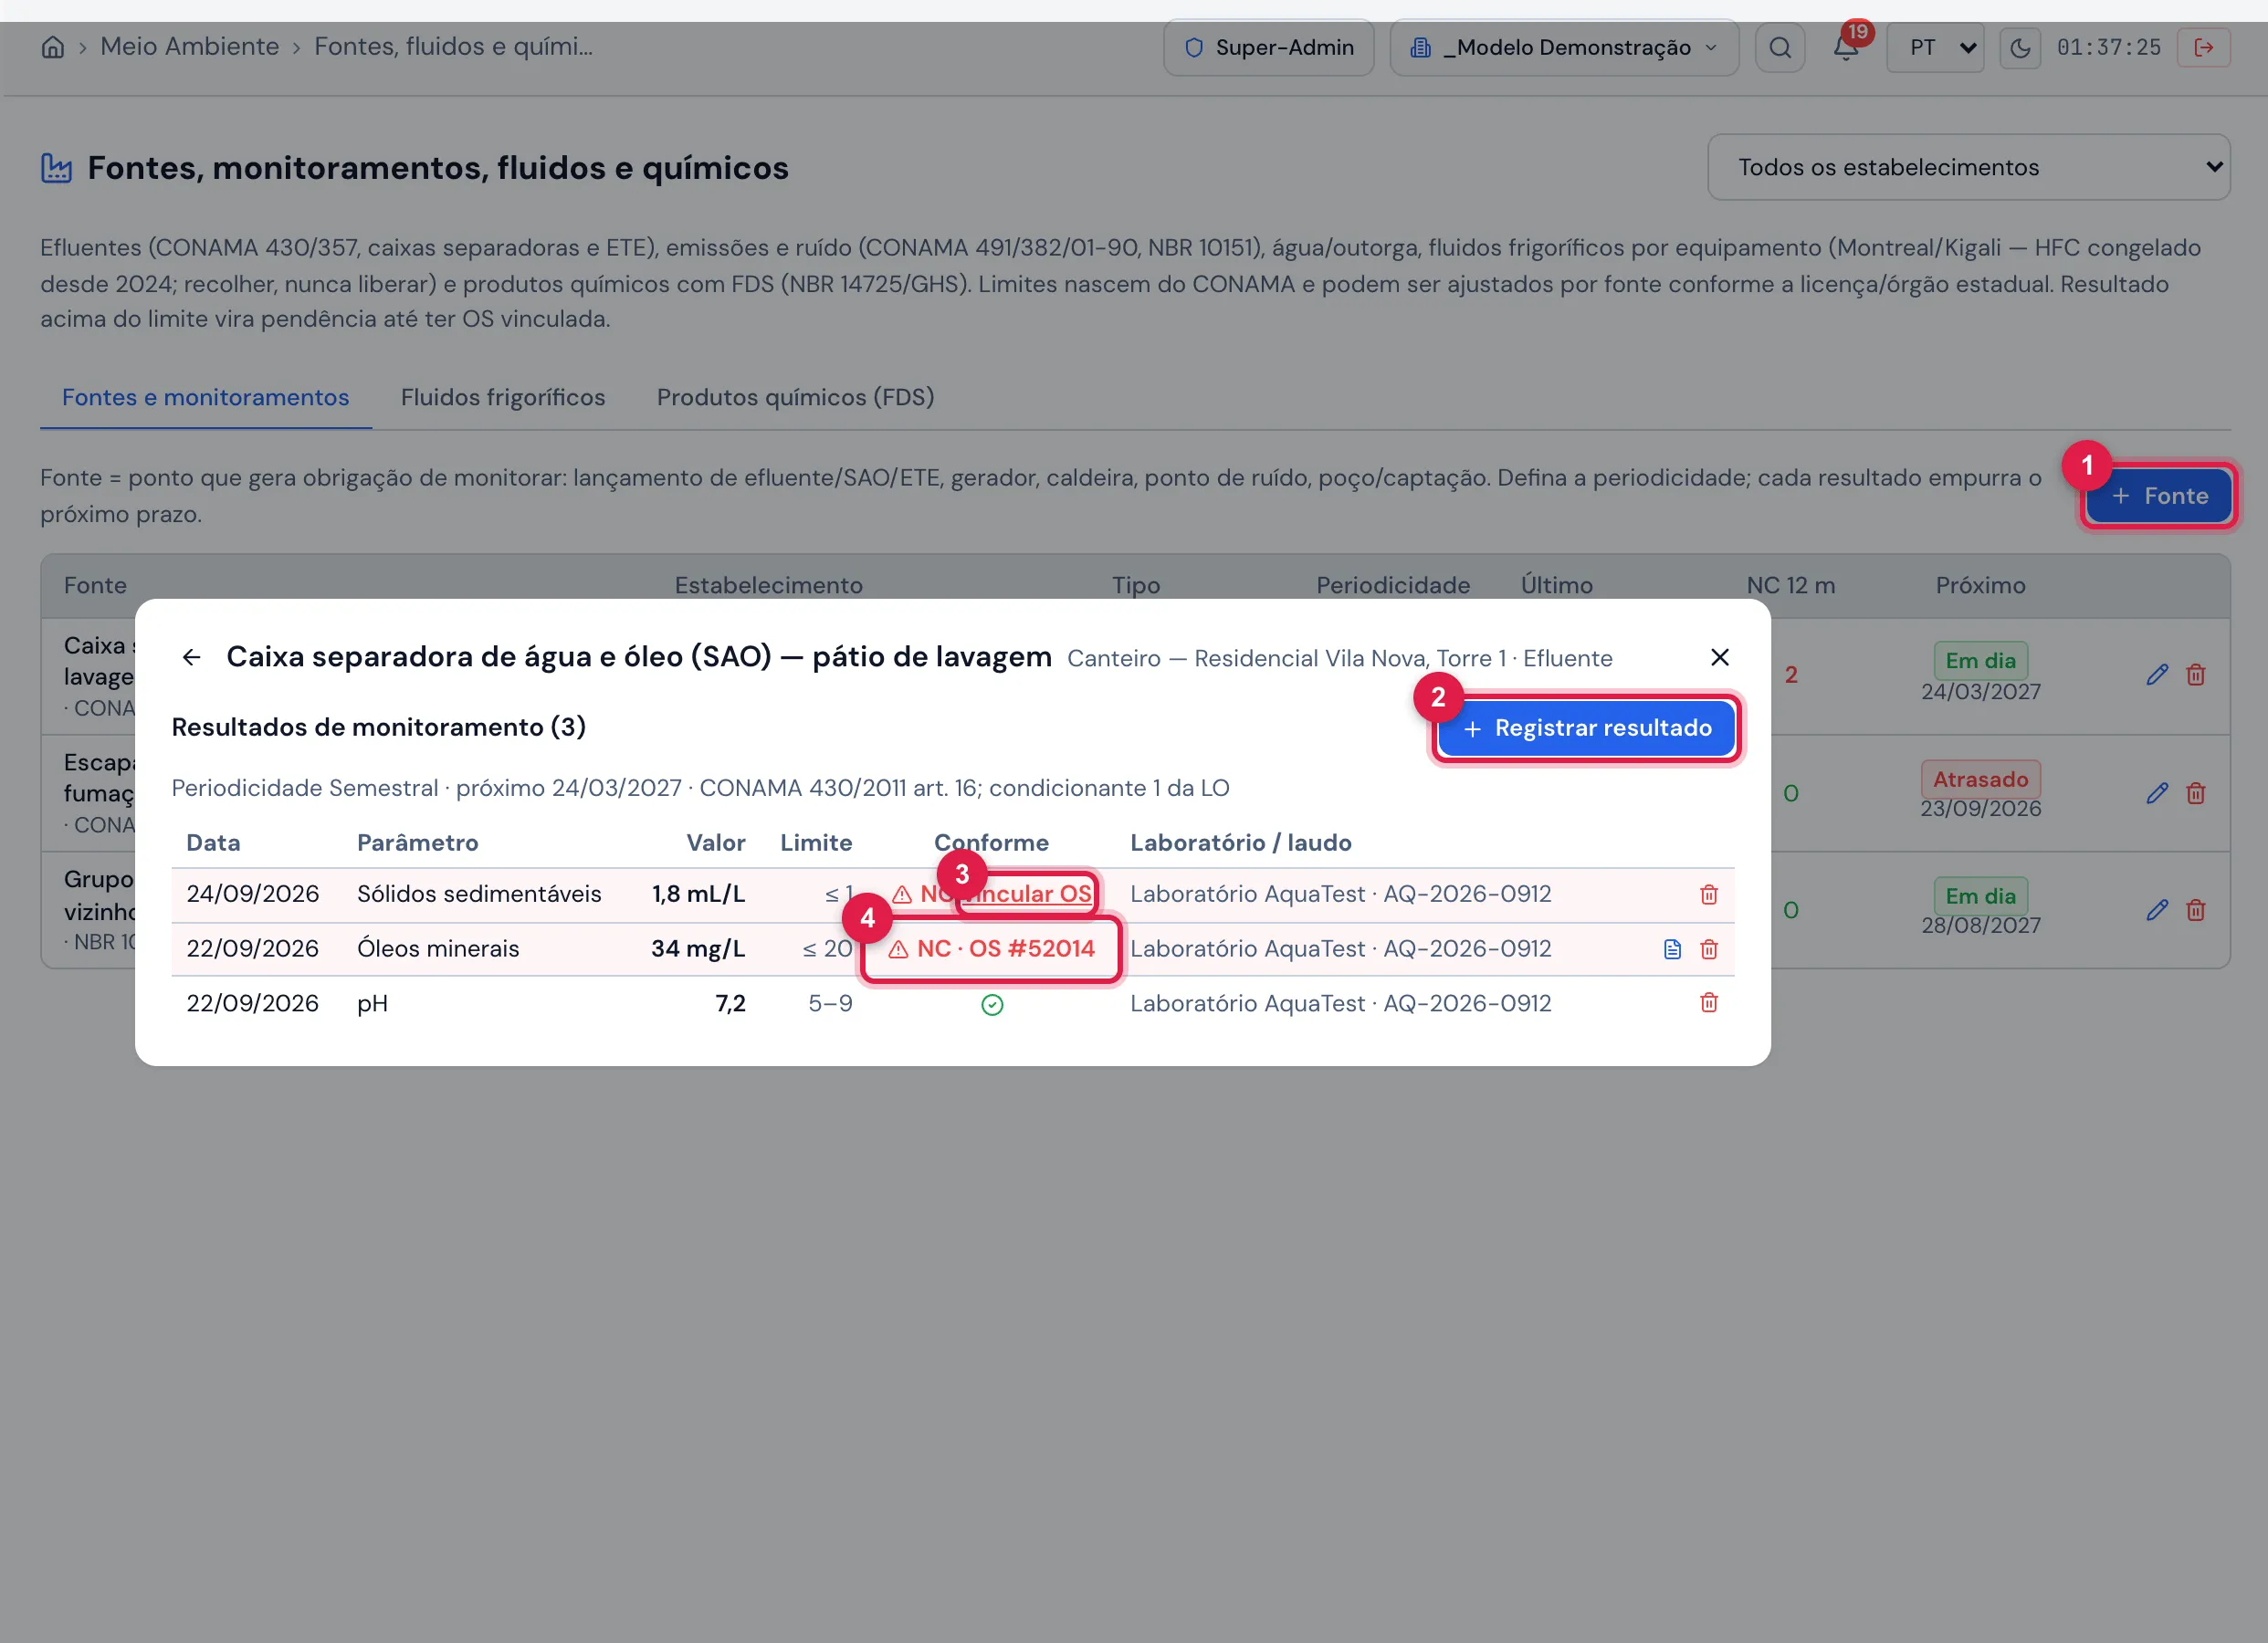The image size is (2268, 1643).
Task: Click the Atrasado status badge
Action: 1980,779
